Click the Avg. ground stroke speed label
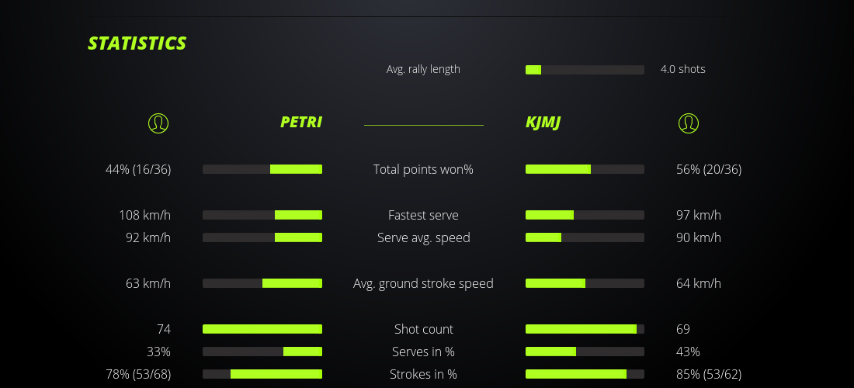Screen dimensions: 854x388 423,283
